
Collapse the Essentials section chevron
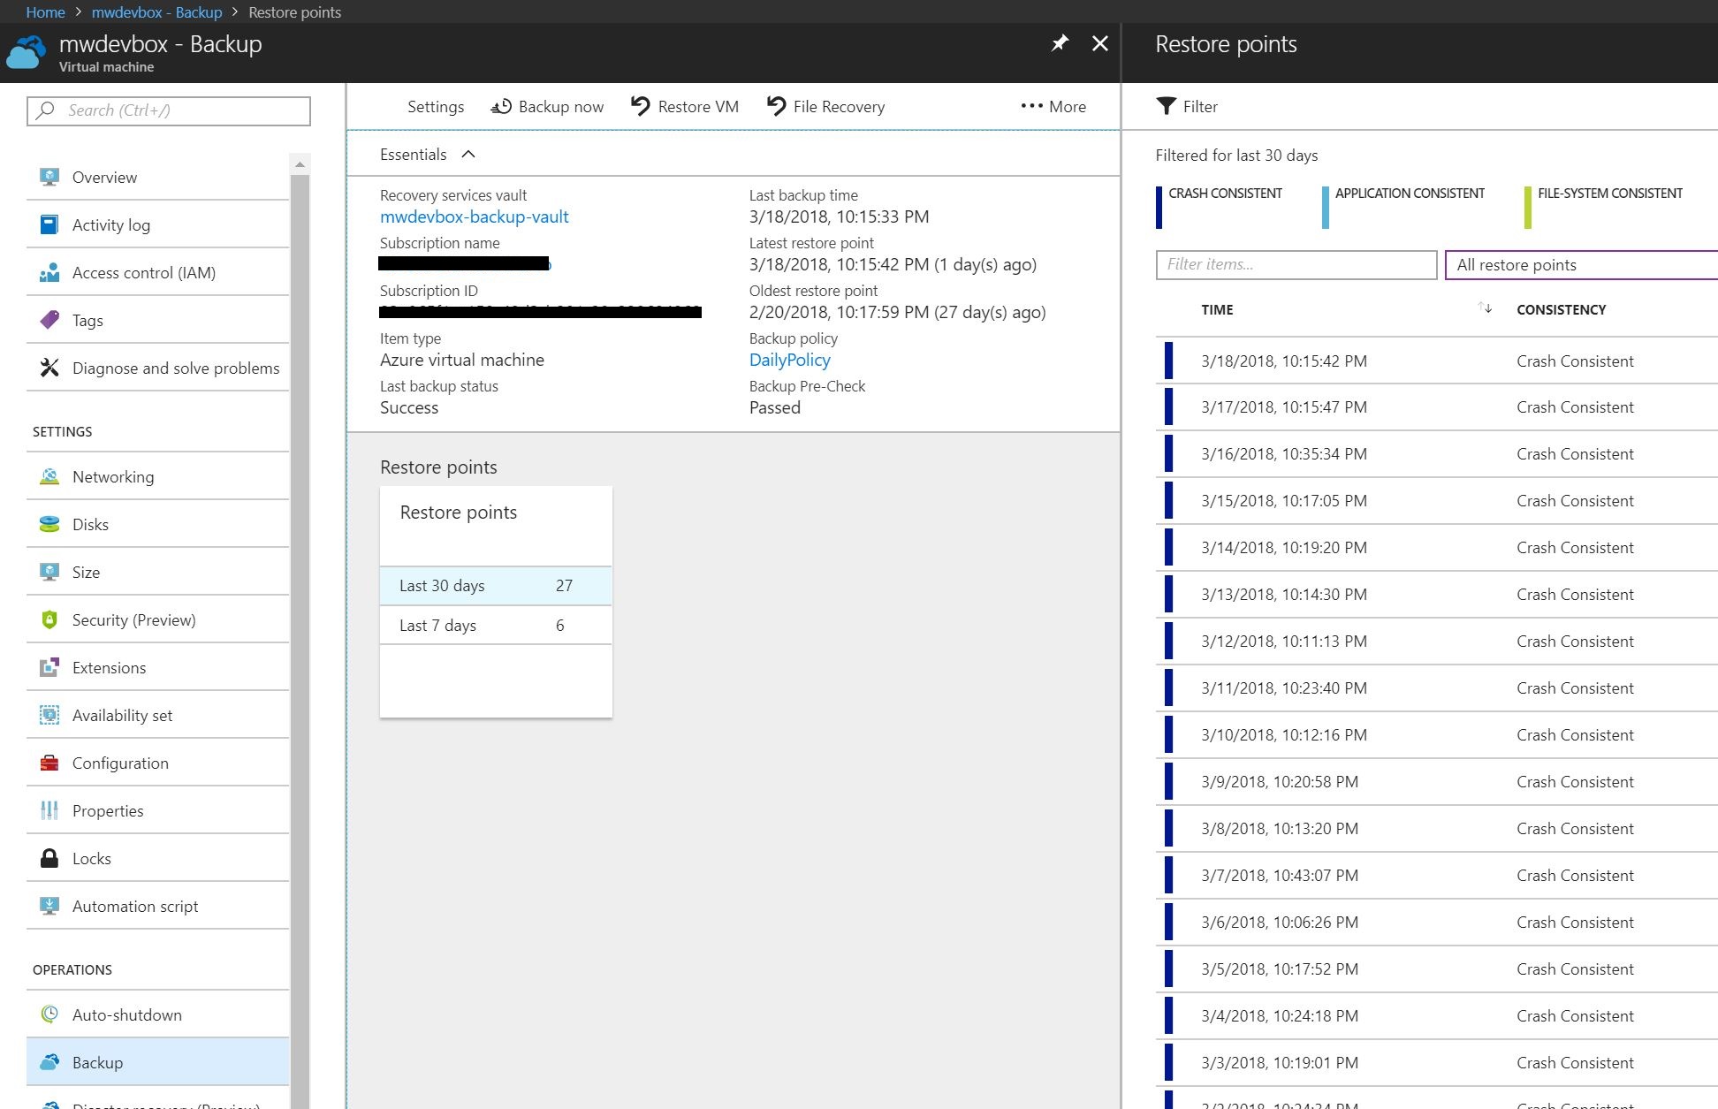468,155
